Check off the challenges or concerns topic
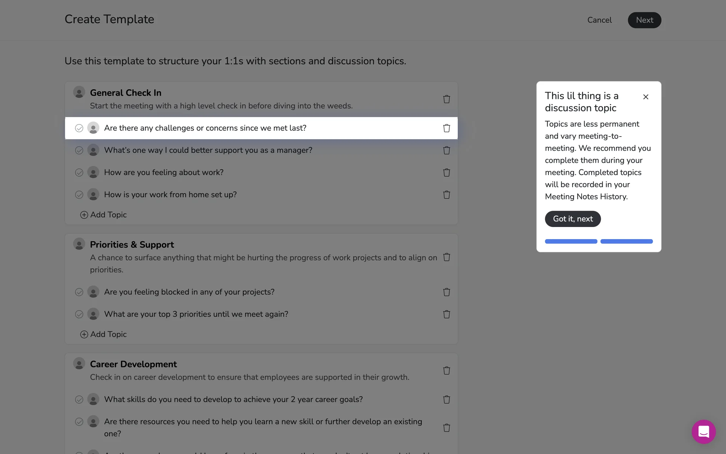 tap(79, 128)
